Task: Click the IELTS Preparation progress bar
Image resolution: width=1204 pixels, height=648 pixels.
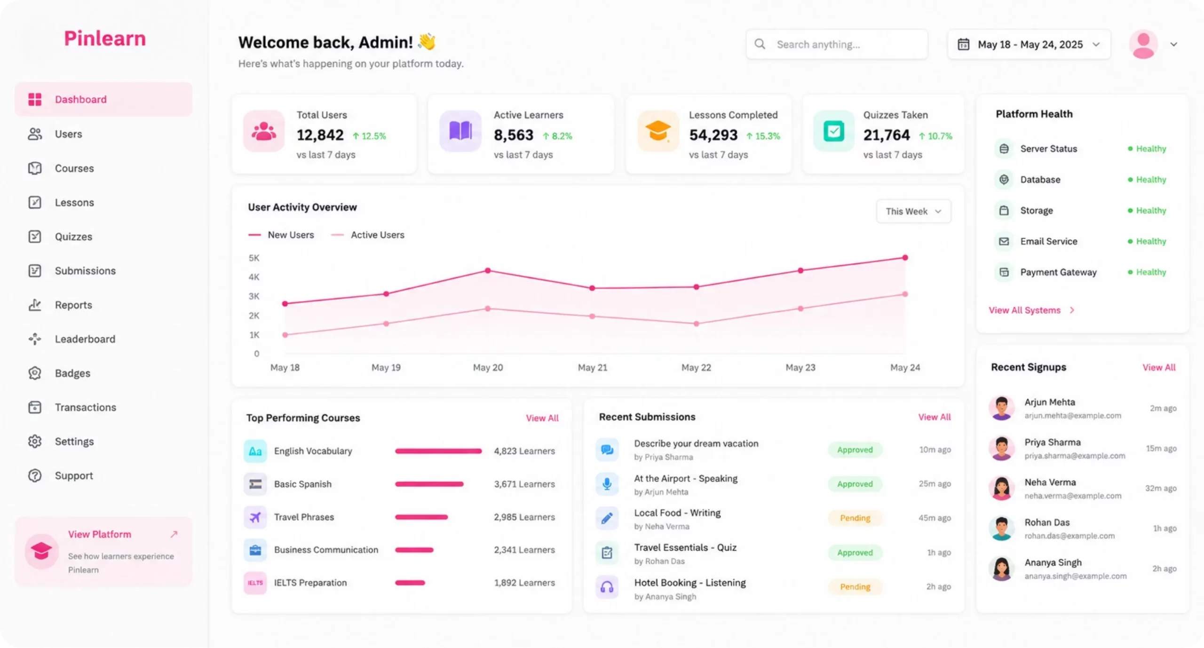Action: (x=410, y=583)
